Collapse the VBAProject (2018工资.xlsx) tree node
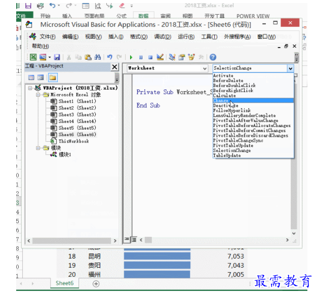316x297 pixels. 30,88
